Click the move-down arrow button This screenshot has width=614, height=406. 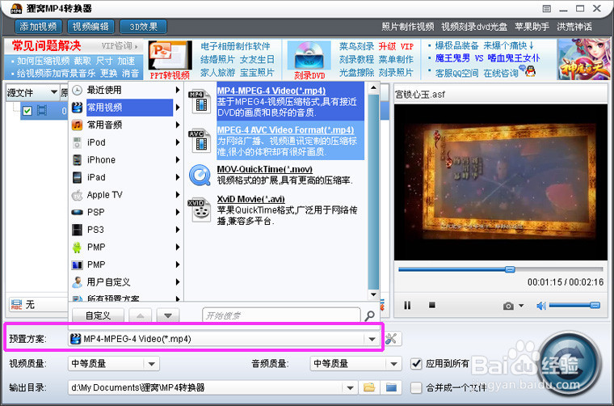(x=168, y=315)
